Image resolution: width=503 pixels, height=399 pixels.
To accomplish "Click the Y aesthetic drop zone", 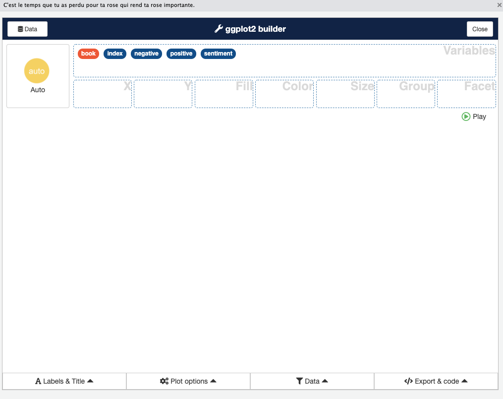I will [x=163, y=94].
